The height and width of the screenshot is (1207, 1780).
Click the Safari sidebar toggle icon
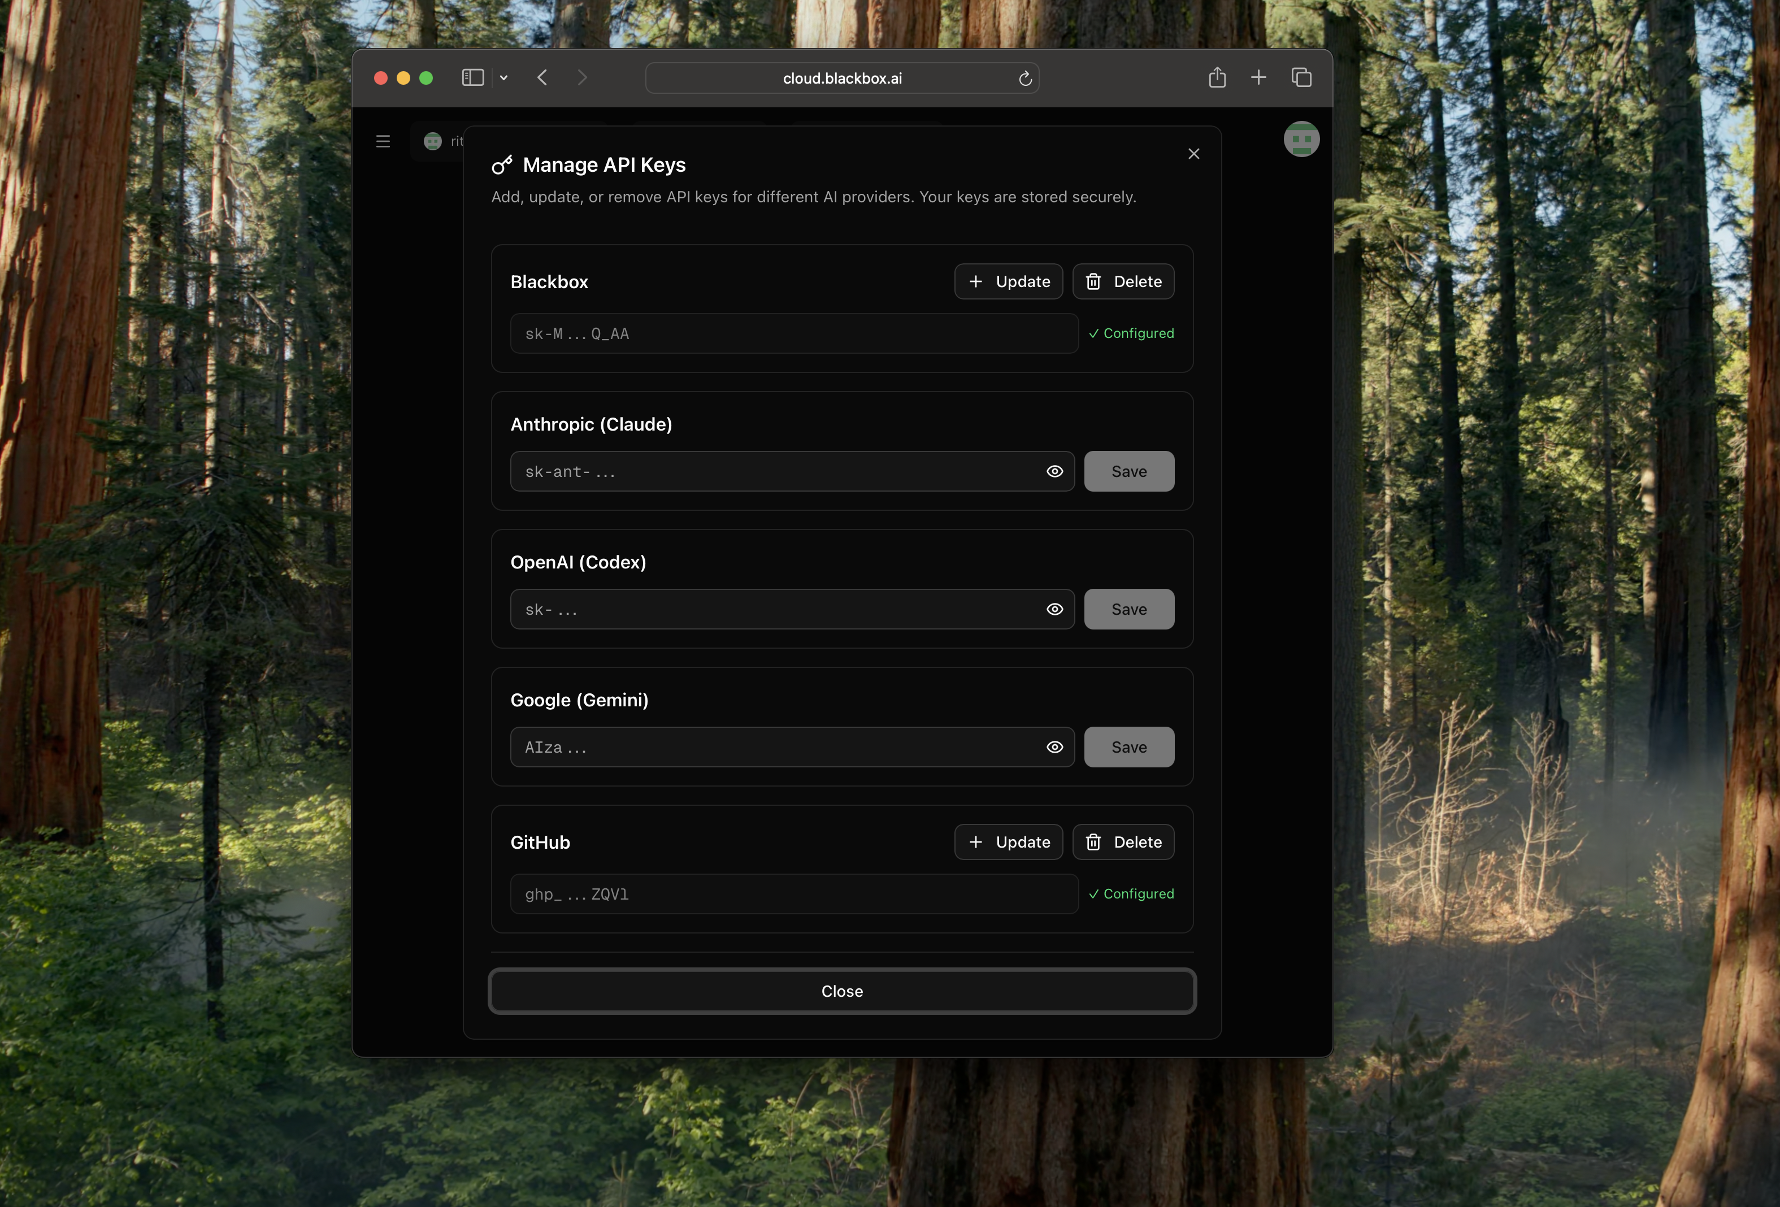[472, 77]
